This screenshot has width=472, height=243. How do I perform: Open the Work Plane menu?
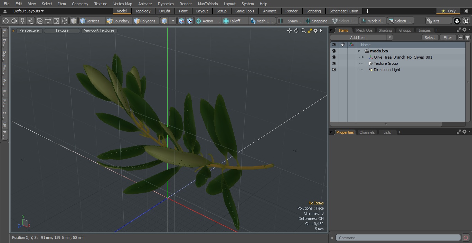[372, 21]
